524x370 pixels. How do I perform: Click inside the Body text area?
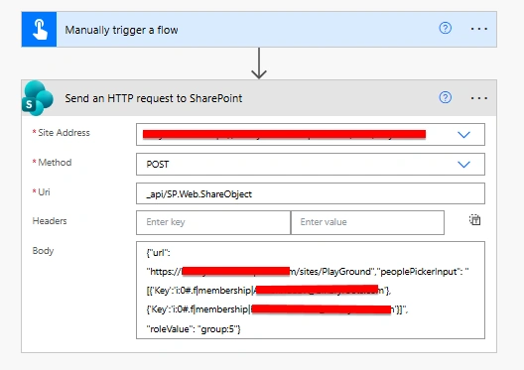click(311, 291)
